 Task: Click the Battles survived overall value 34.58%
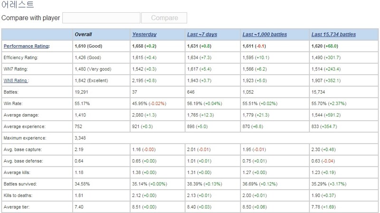click(82, 184)
